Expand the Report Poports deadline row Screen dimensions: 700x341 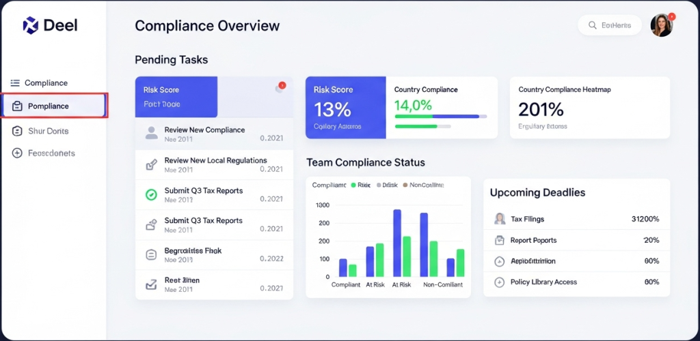pos(576,240)
